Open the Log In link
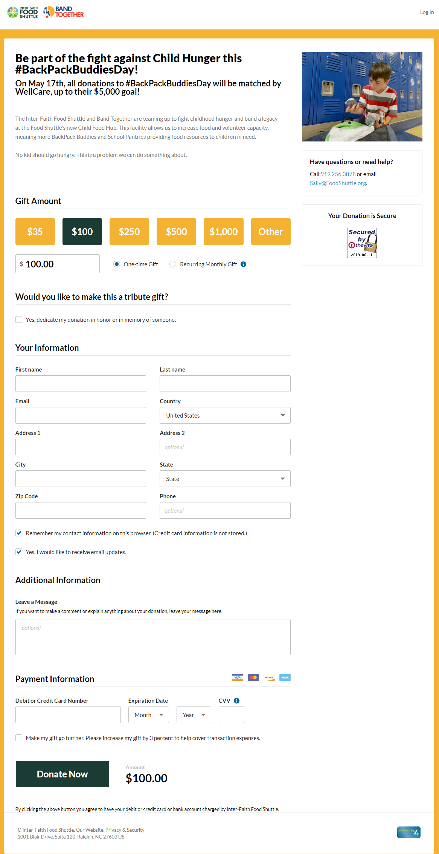Image resolution: width=439 pixels, height=854 pixels. coord(427,12)
